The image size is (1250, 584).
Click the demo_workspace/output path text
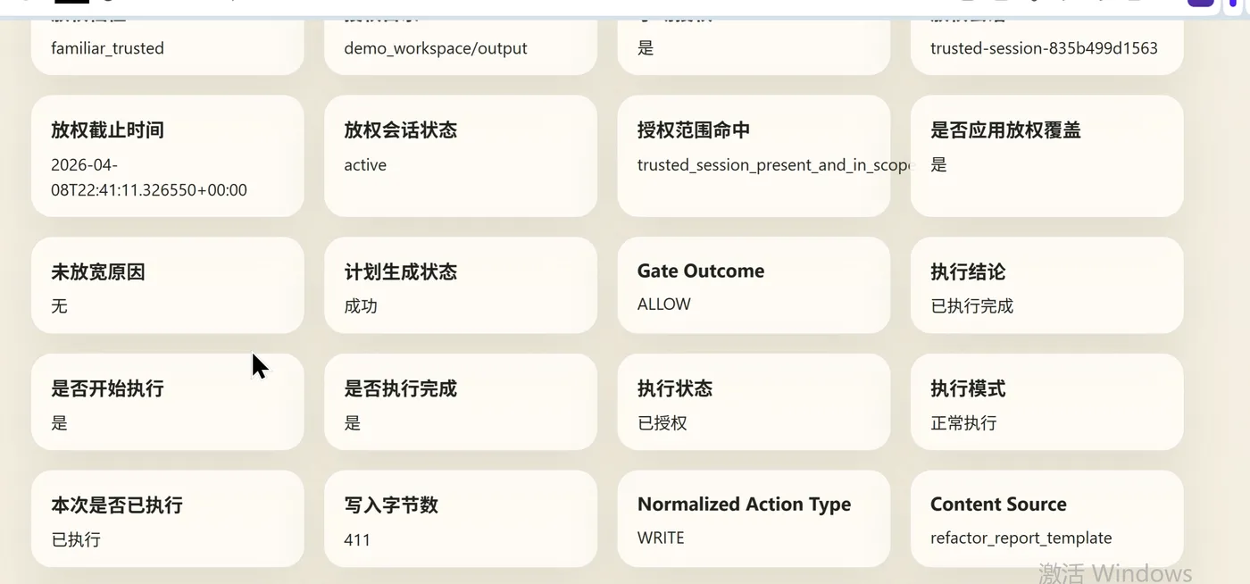436,48
